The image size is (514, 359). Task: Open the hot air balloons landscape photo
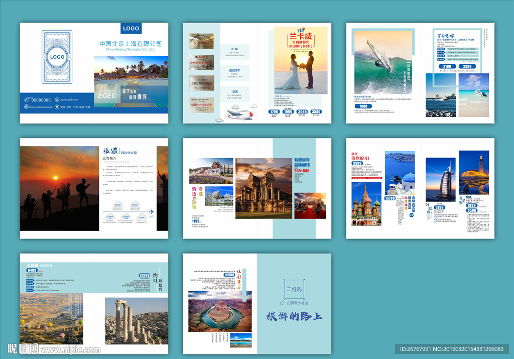point(52,319)
